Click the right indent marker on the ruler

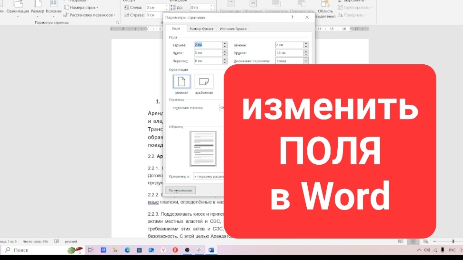pos(351,30)
